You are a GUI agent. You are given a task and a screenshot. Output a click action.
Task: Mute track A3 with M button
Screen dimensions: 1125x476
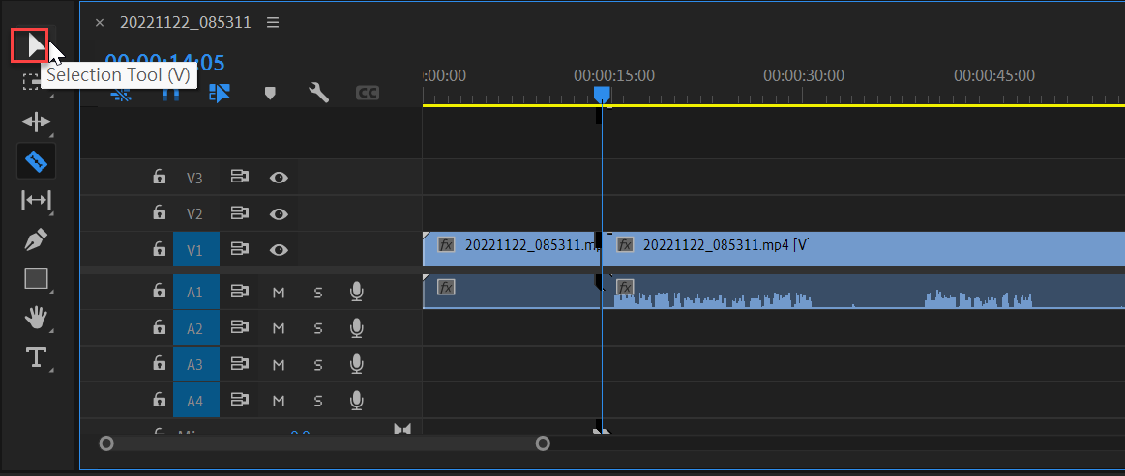click(x=279, y=365)
